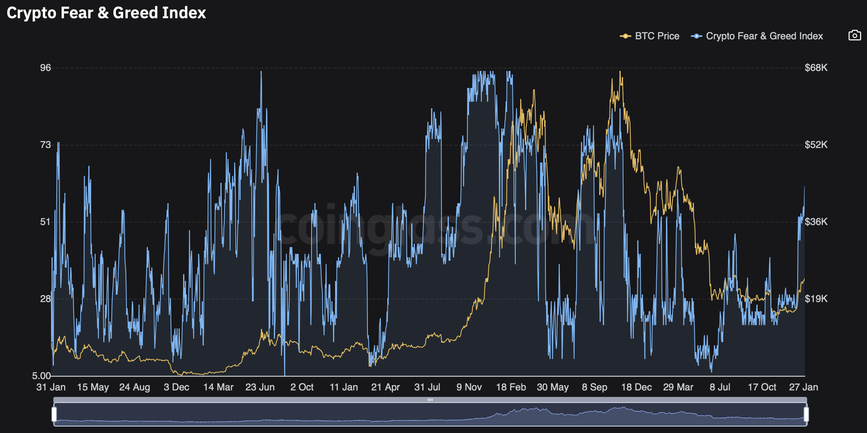Screen dimensions: 867x433
Task: Click the $68K price label on right axis
Action: click(816, 68)
